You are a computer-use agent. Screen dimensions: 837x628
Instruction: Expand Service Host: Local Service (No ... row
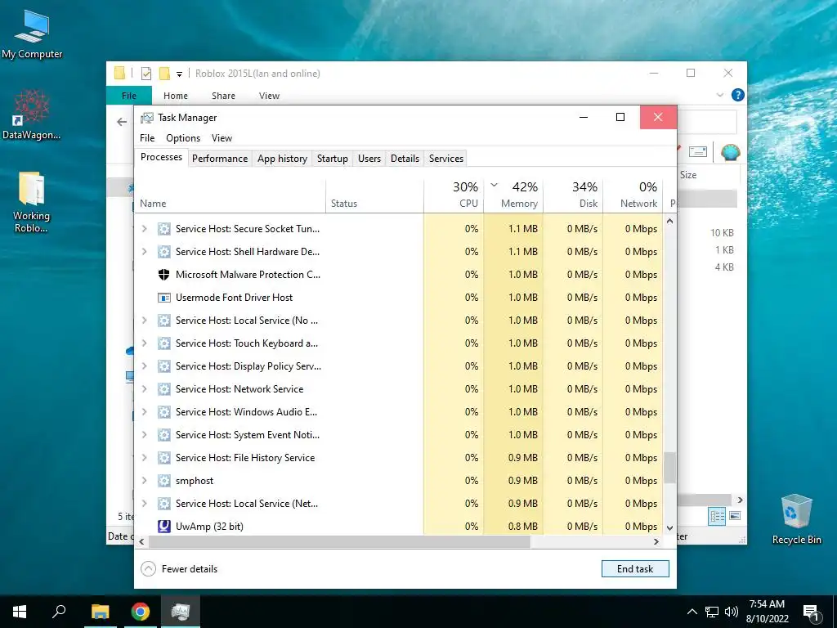[144, 321]
